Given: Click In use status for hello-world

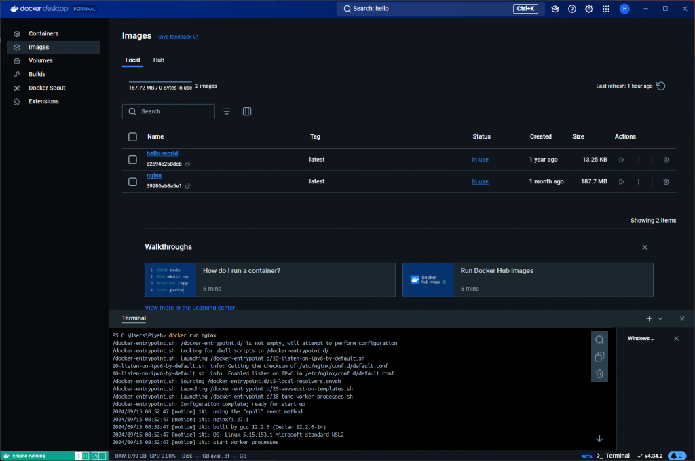Looking at the screenshot, I should click(x=480, y=160).
